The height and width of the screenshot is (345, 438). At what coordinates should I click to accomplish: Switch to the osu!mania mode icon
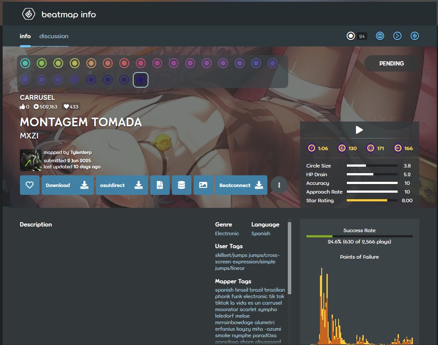point(415,36)
